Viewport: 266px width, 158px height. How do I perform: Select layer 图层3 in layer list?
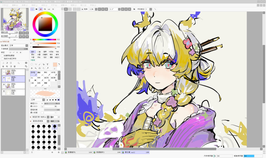point(13,93)
